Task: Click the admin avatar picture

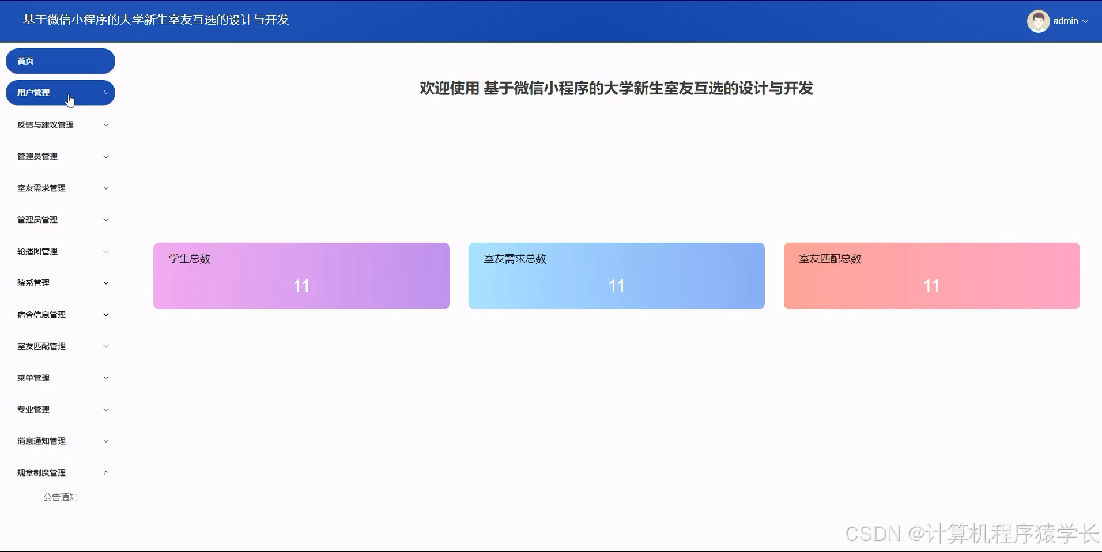Action: click(x=1038, y=21)
